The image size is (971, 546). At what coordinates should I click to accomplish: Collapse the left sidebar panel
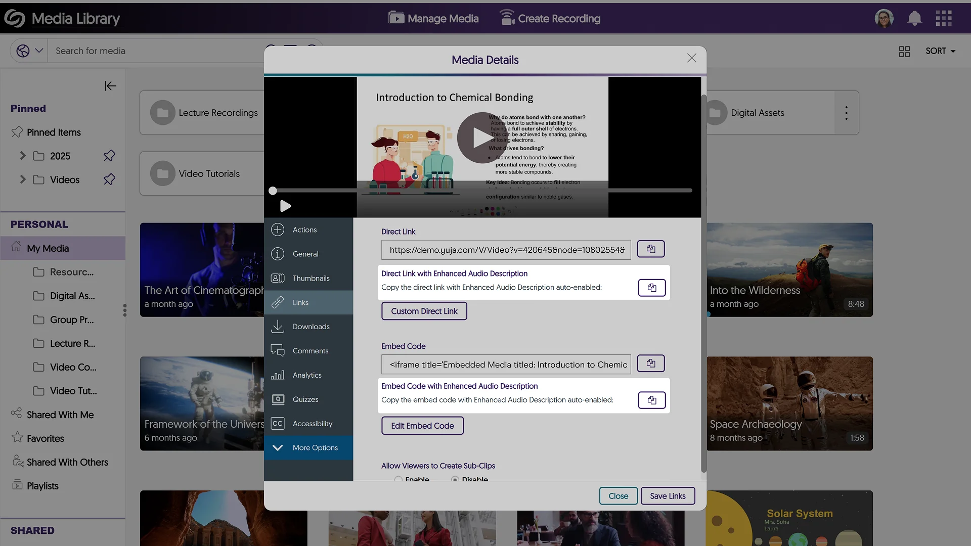pyautogui.click(x=110, y=86)
